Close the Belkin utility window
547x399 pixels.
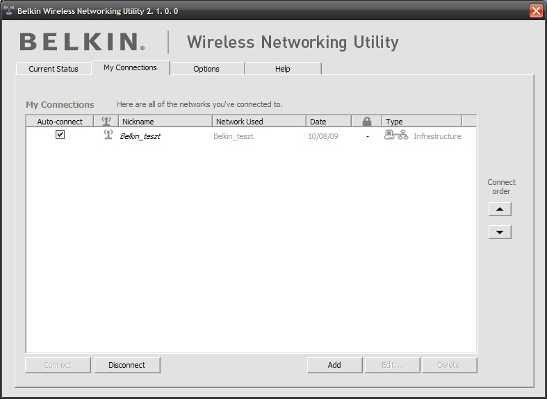[x=536, y=11]
